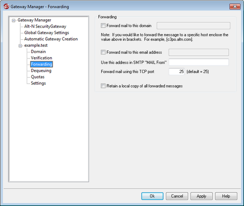244x206 pixels.
Task: Collapse the Gateway Manager root node
Action: [x=14, y=20]
